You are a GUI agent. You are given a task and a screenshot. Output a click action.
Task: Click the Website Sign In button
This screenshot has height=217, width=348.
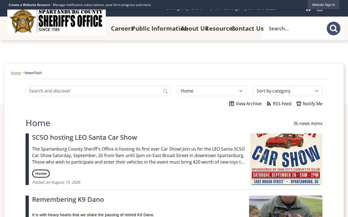point(324,5)
